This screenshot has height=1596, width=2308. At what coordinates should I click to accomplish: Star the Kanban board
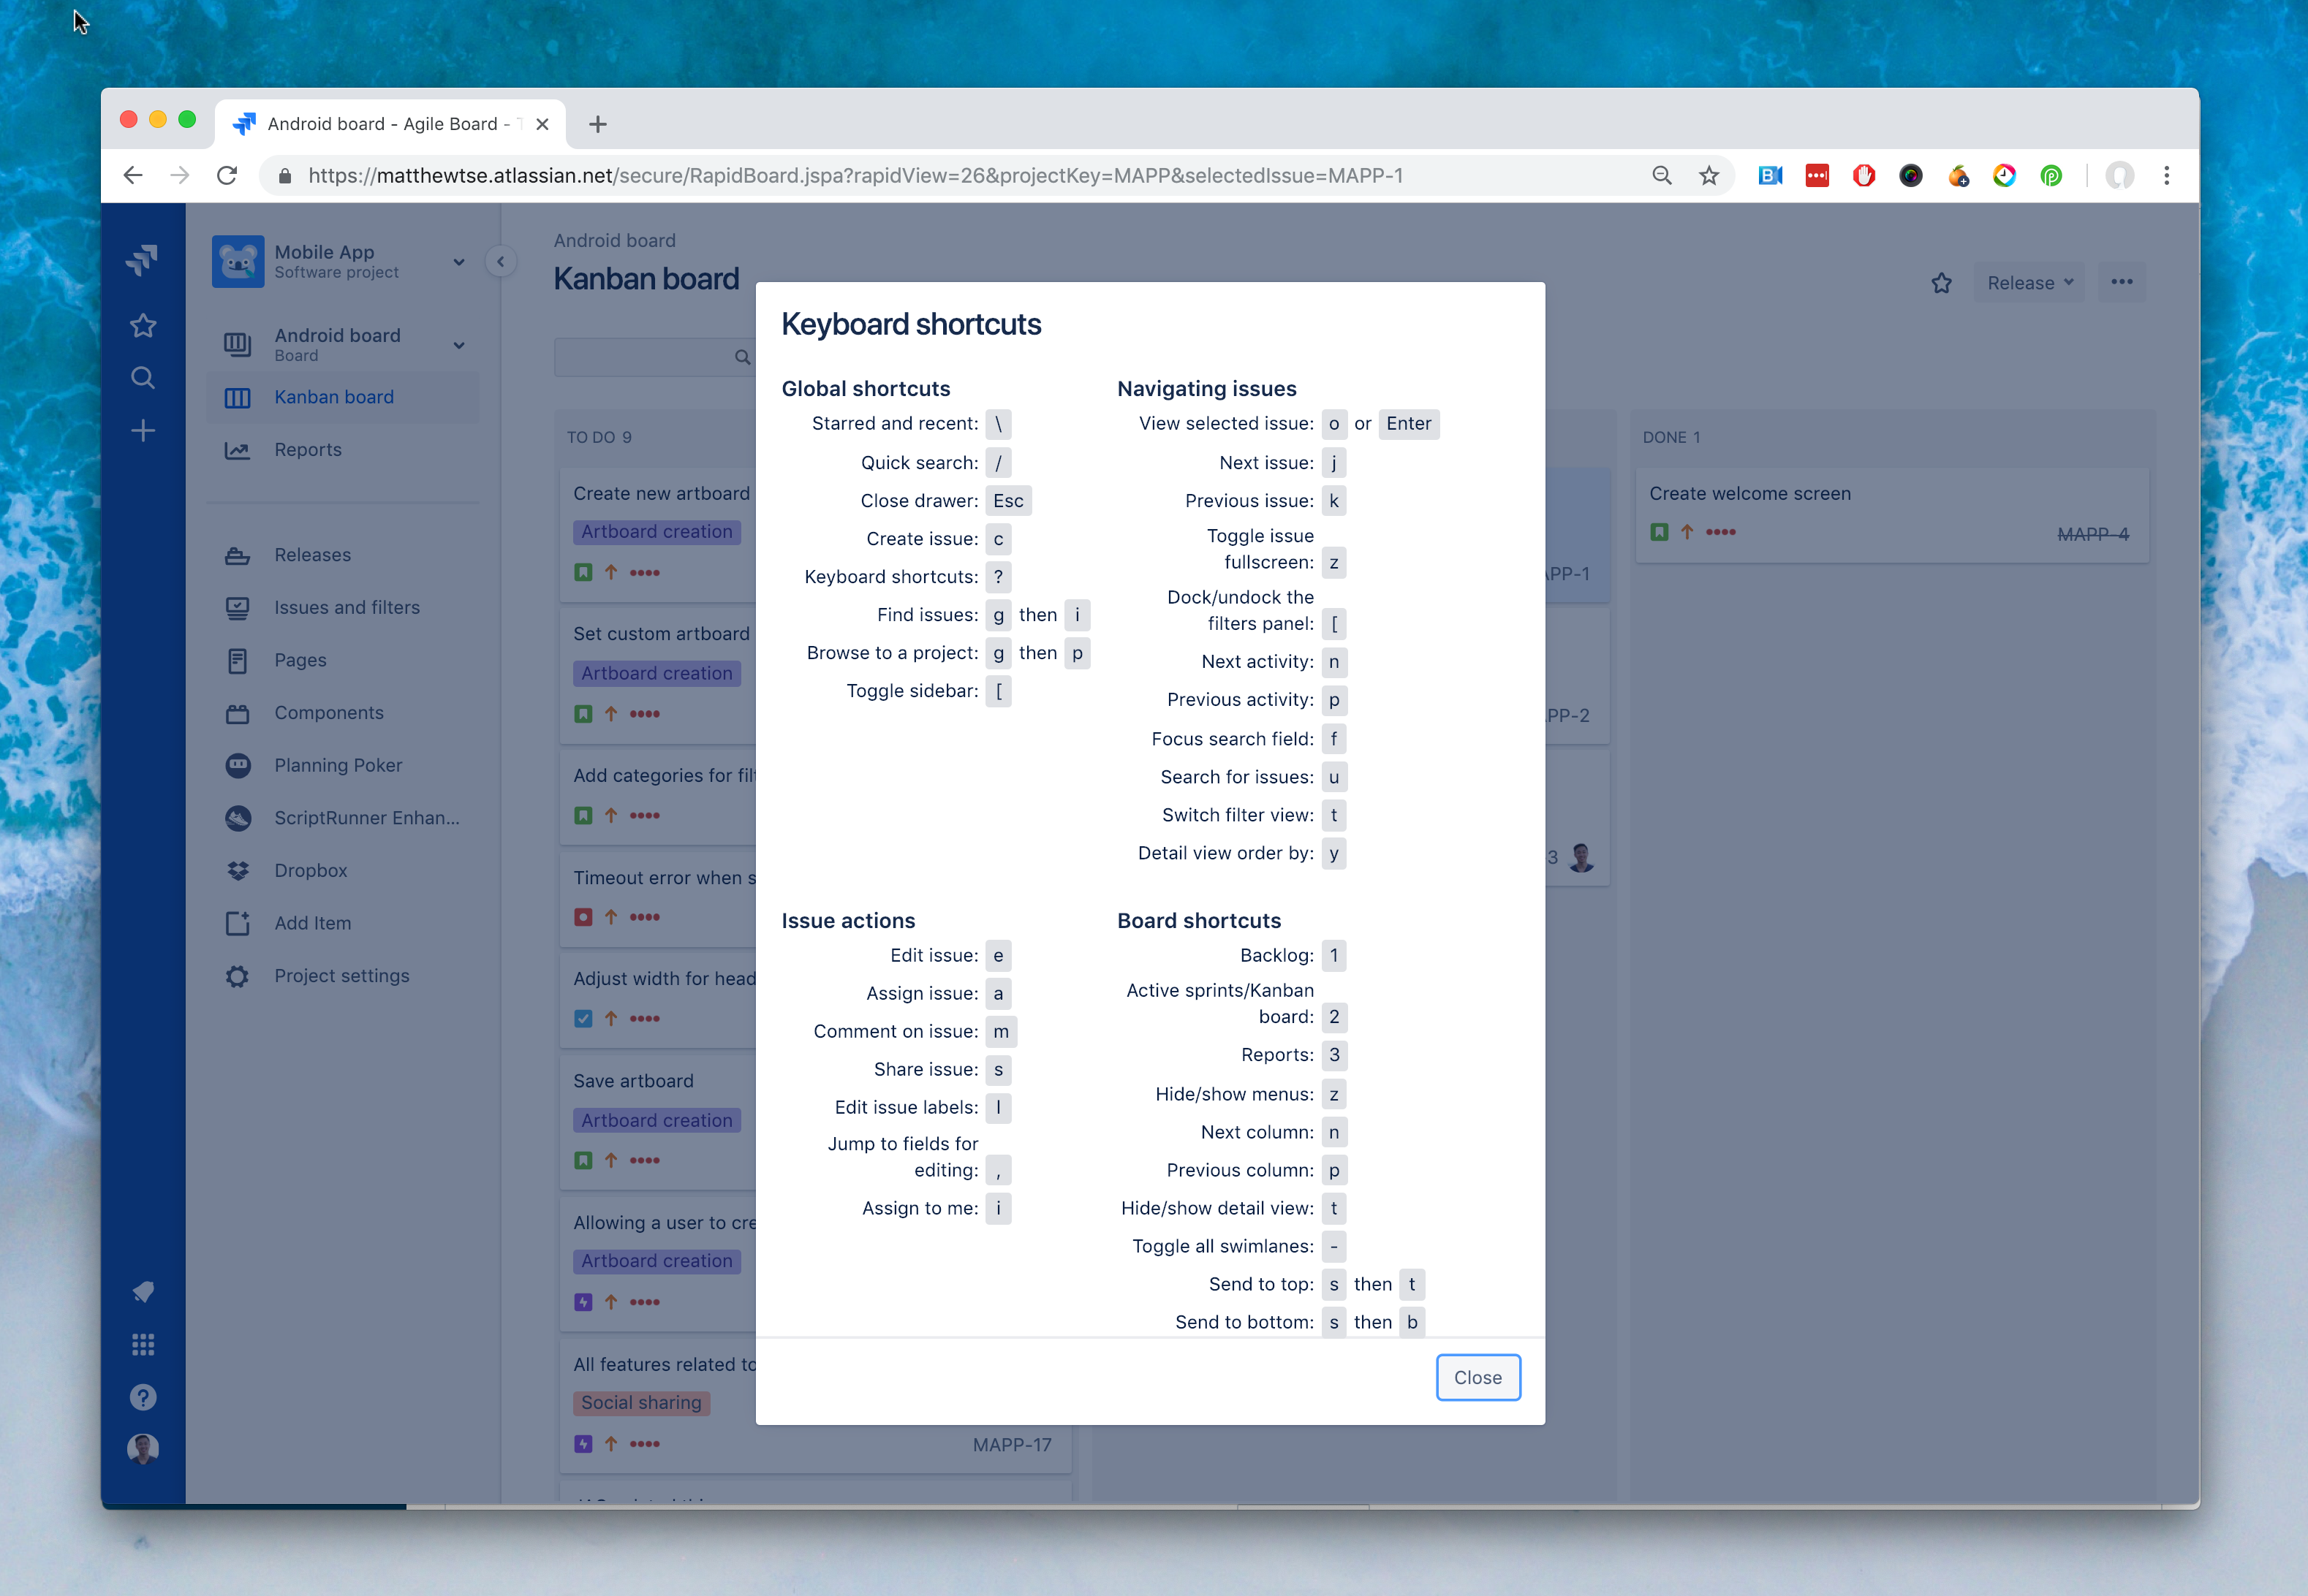tap(1942, 283)
